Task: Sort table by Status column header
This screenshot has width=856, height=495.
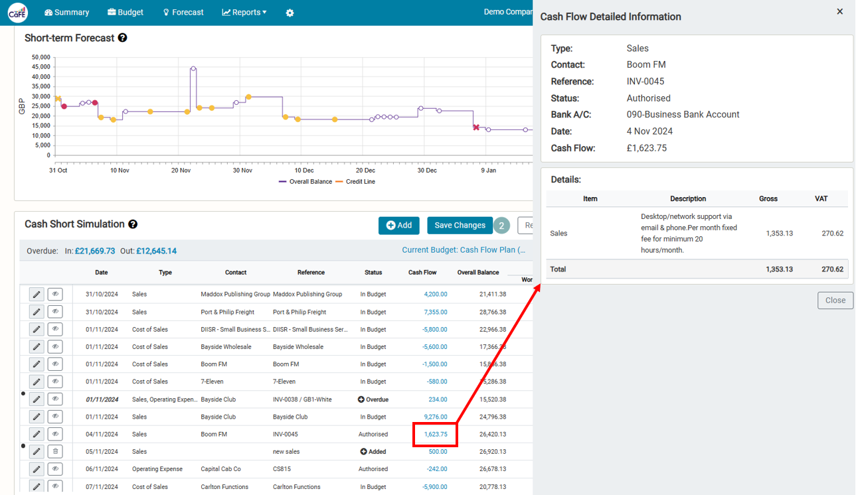Action: click(x=373, y=272)
